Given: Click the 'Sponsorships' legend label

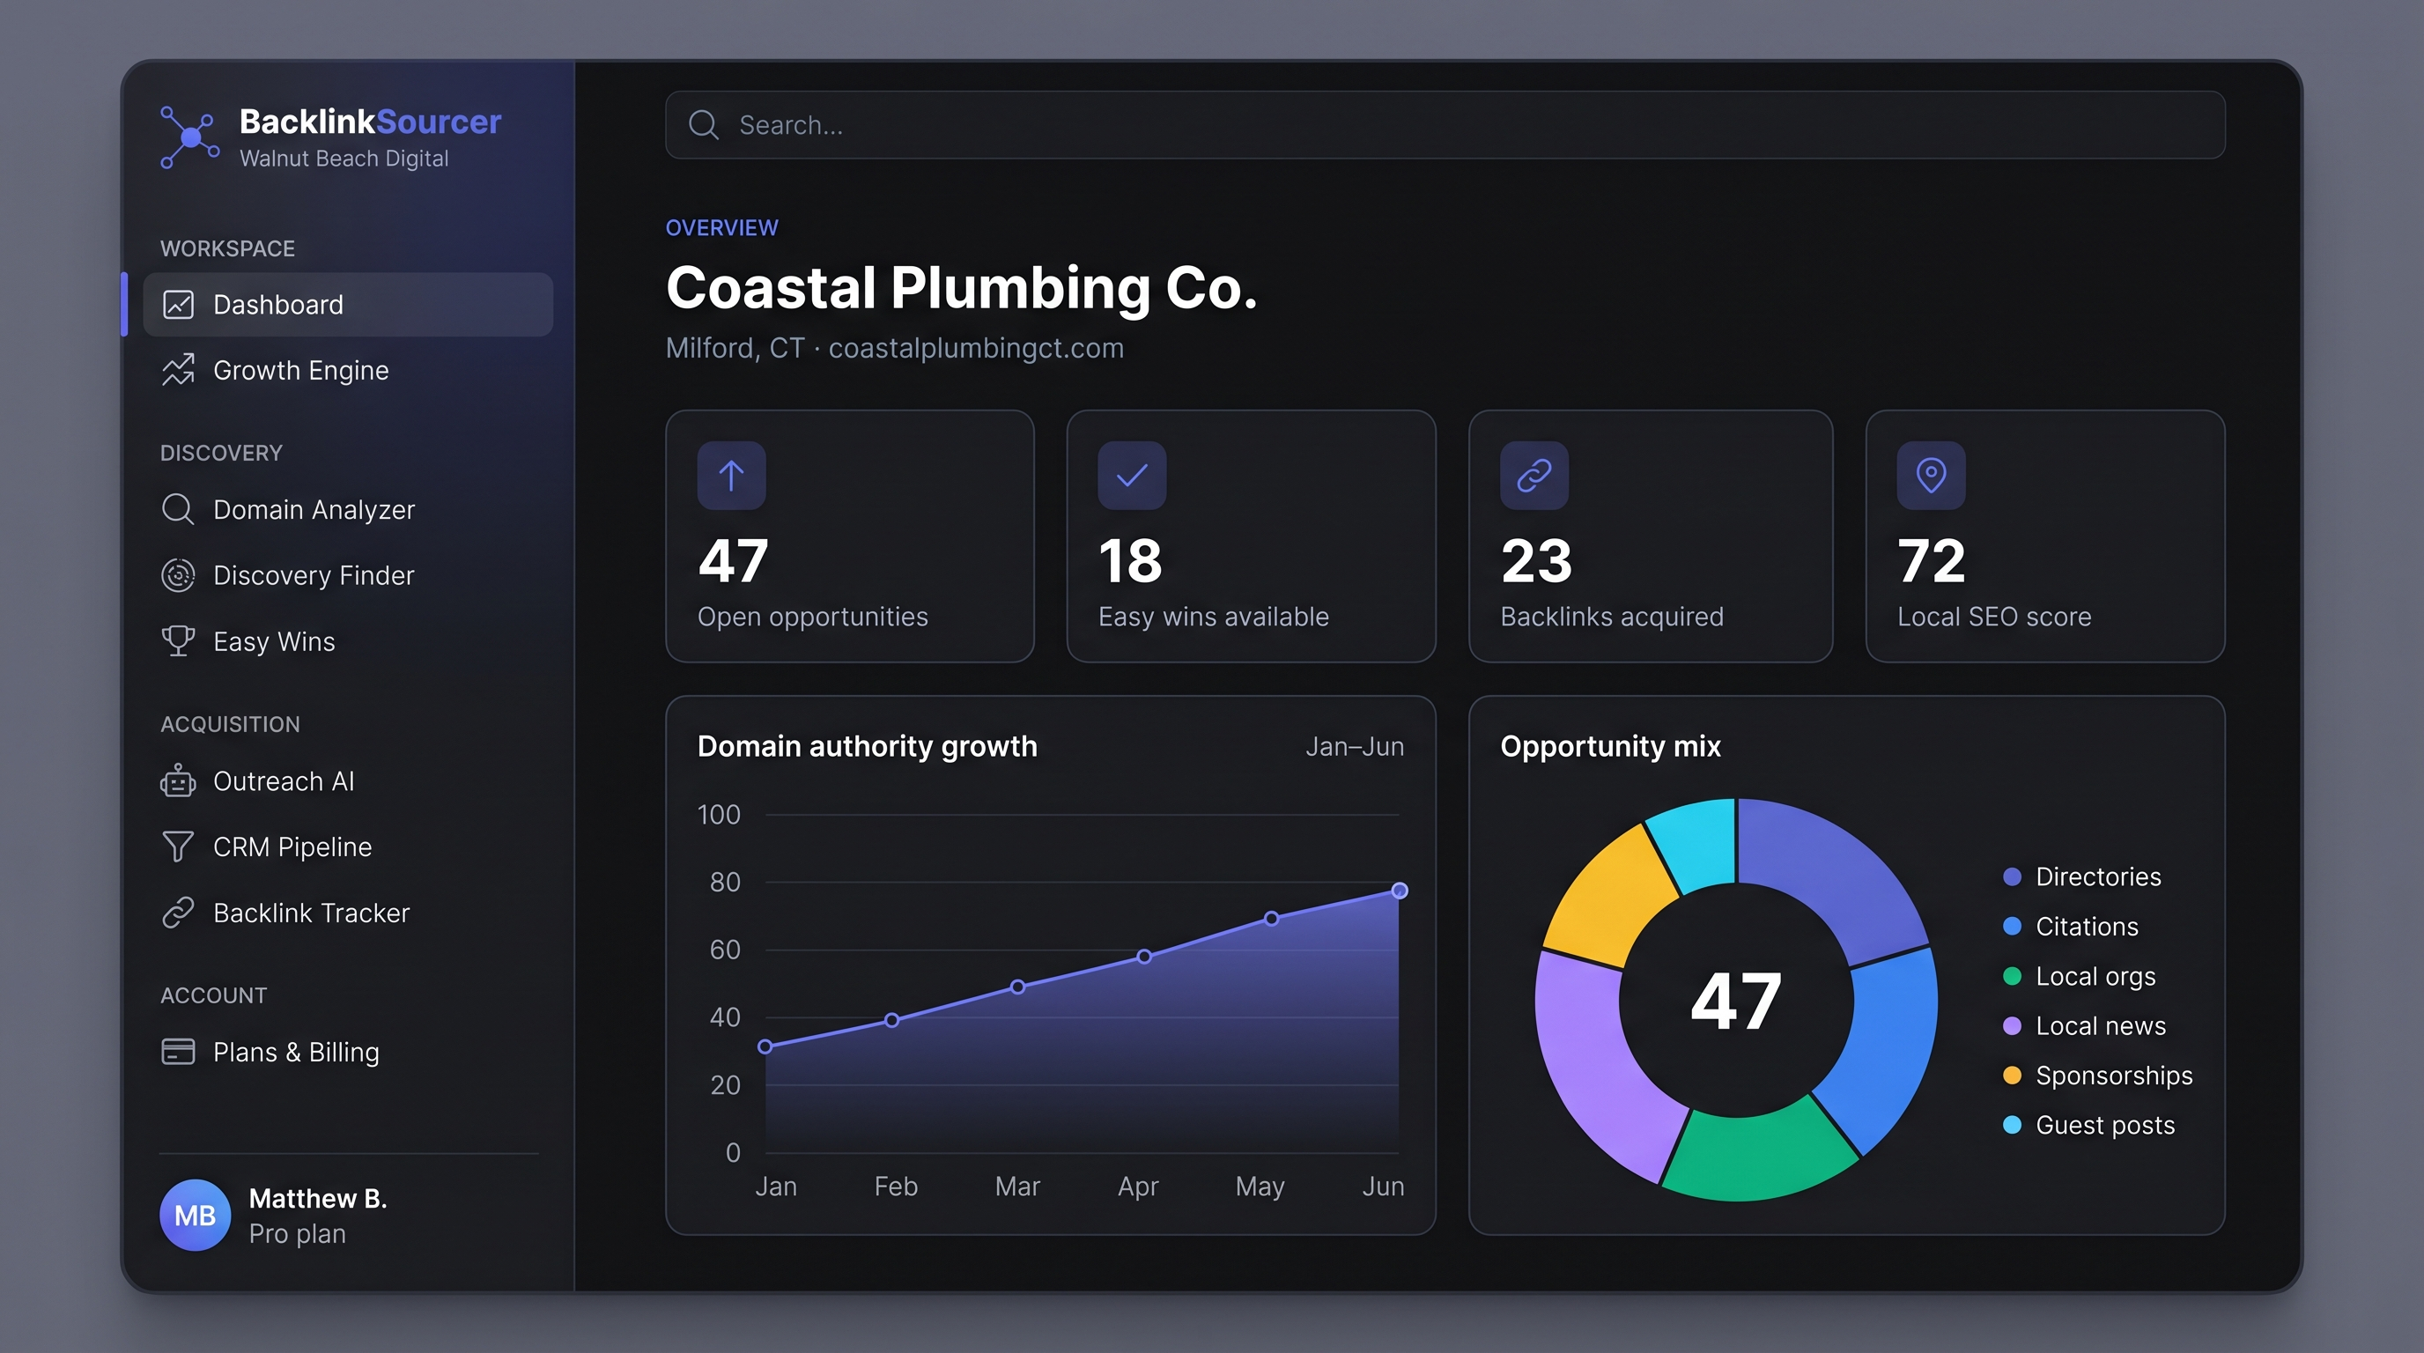Looking at the screenshot, I should click(x=2113, y=1076).
